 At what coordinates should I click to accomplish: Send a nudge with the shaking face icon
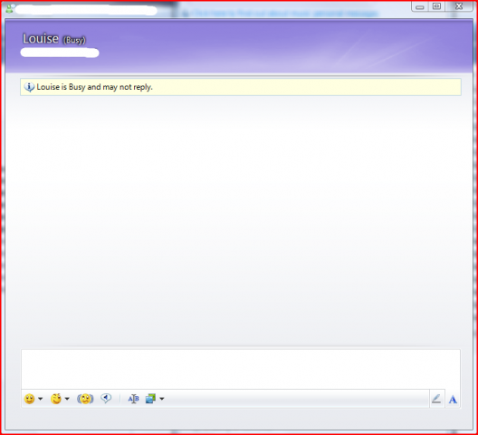pyautogui.click(x=85, y=399)
